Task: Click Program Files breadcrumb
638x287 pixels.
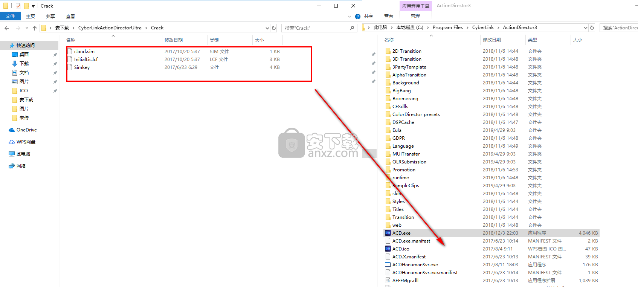Action: pos(448,27)
